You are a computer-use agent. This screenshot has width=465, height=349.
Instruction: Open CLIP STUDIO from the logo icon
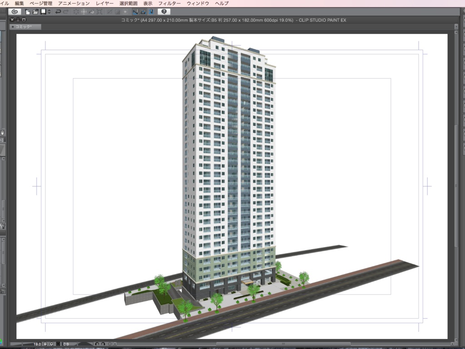(14, 11)
